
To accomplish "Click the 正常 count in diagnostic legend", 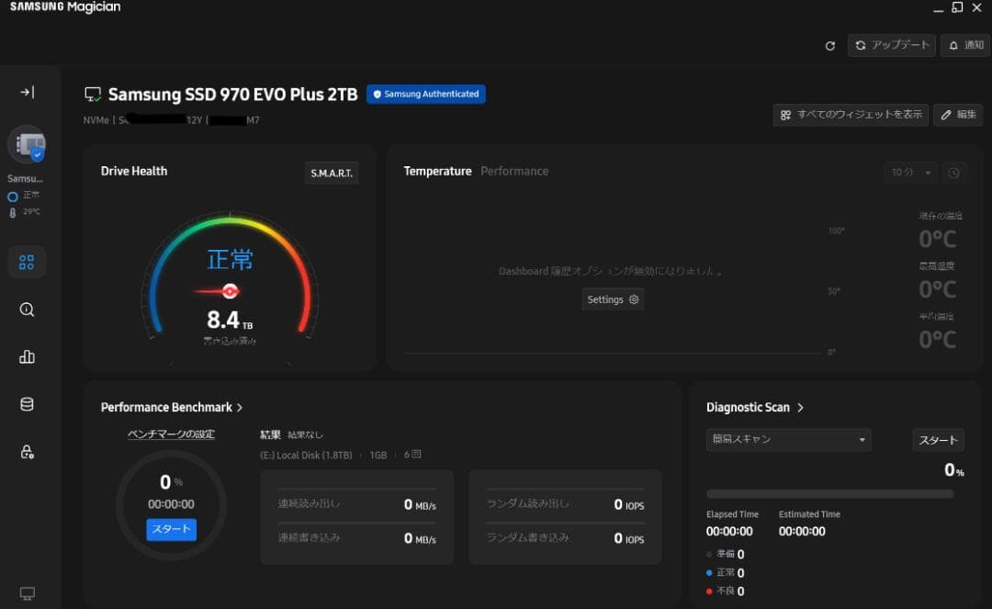I will coord(725,573).
